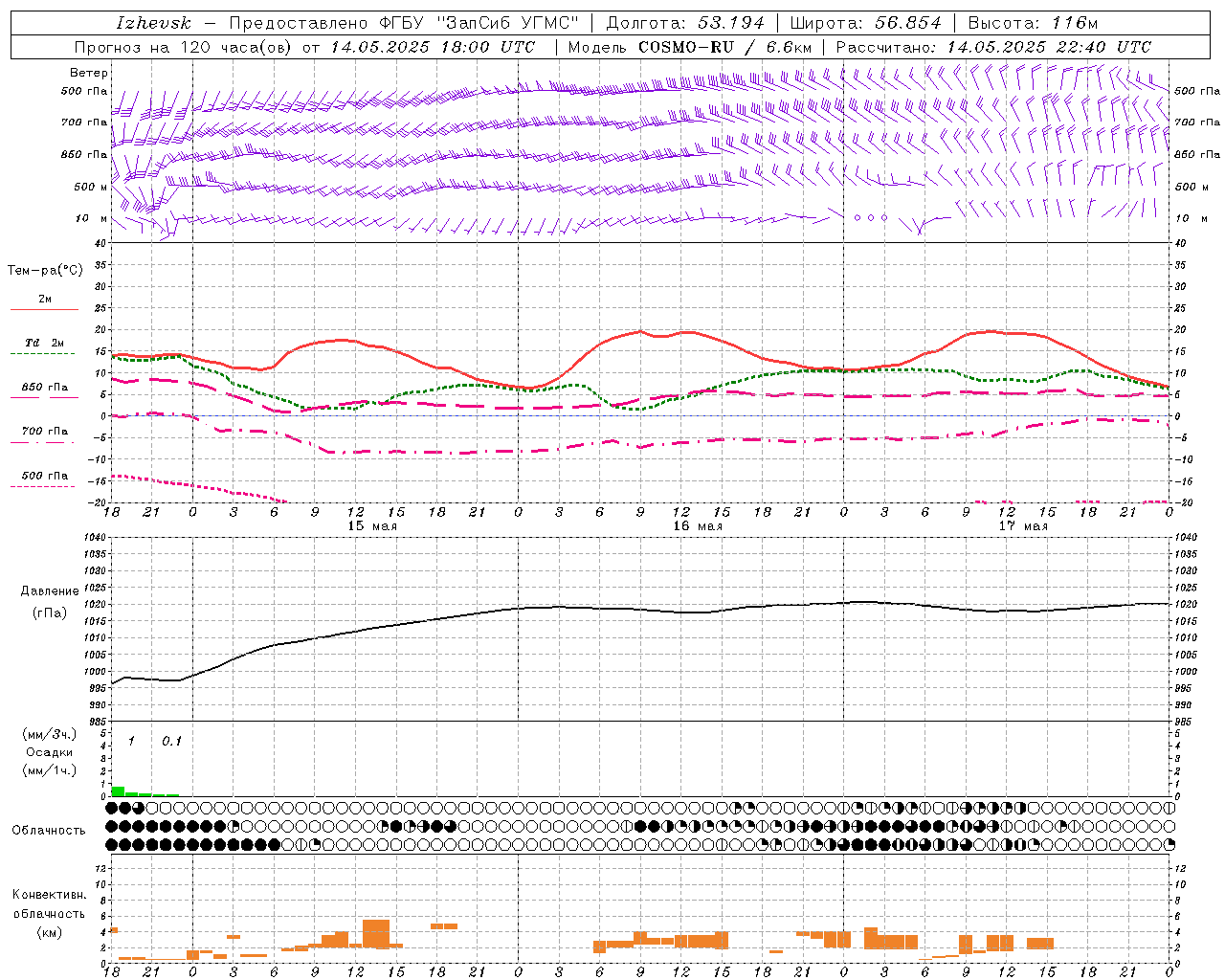Viewport: 1225px width, 980px height.
Task: Click the 'Ветер' wind panel label
Action: click(89, 73)
